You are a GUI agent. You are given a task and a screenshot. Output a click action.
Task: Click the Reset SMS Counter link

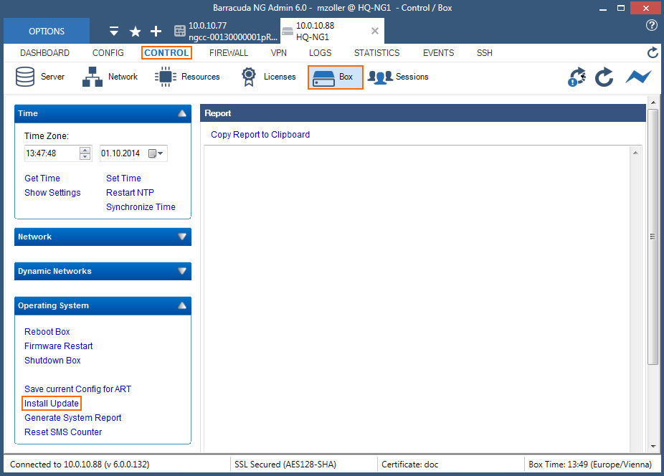pyautogui.click(x=63, y=432)
